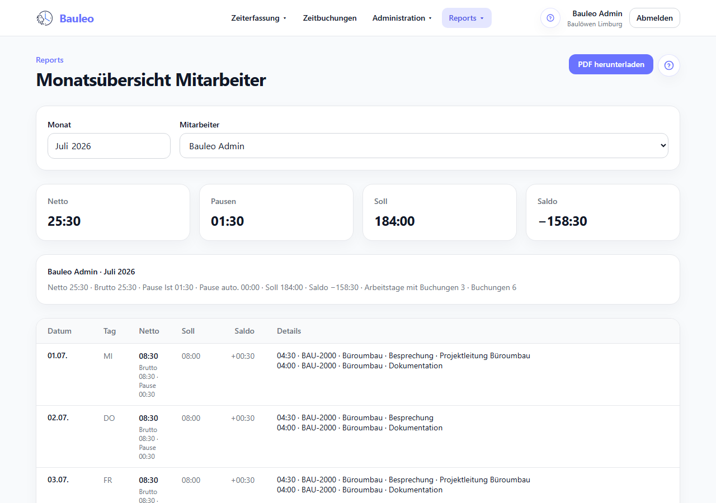The image size is (716, 503).
Task: Click the Datum column header
Action: tap(60, 331)
